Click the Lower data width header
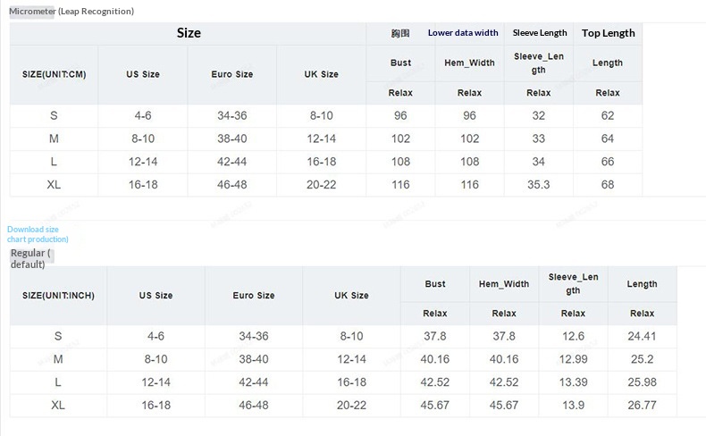 coord(463,33)
